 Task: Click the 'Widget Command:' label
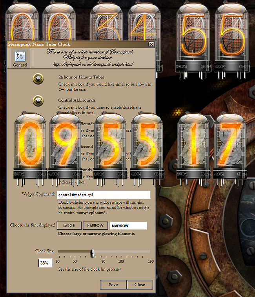point(38,194)
